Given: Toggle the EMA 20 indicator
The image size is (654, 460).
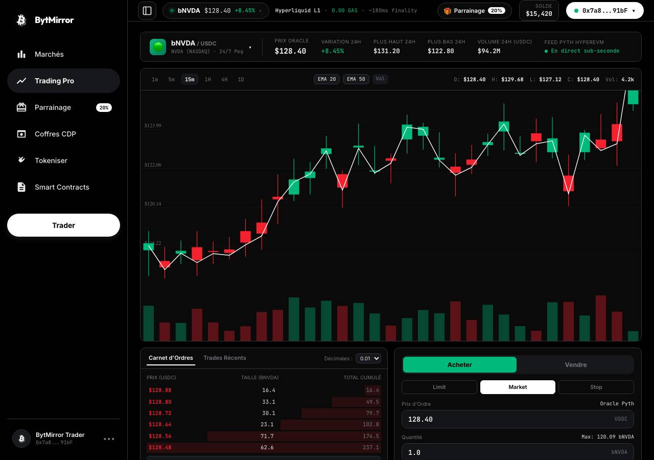Looking at the screenshot, I should pos(326,79).
